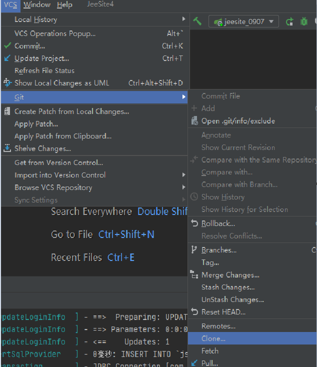Select Clone... from the Git submenu
The image size is (317, 367).
coord(213,338)
